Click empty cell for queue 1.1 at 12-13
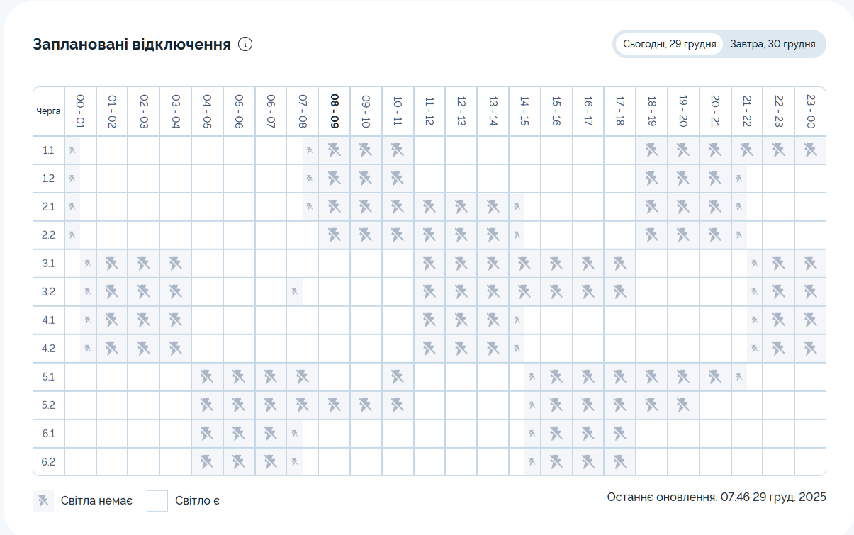 click(461, 150)
